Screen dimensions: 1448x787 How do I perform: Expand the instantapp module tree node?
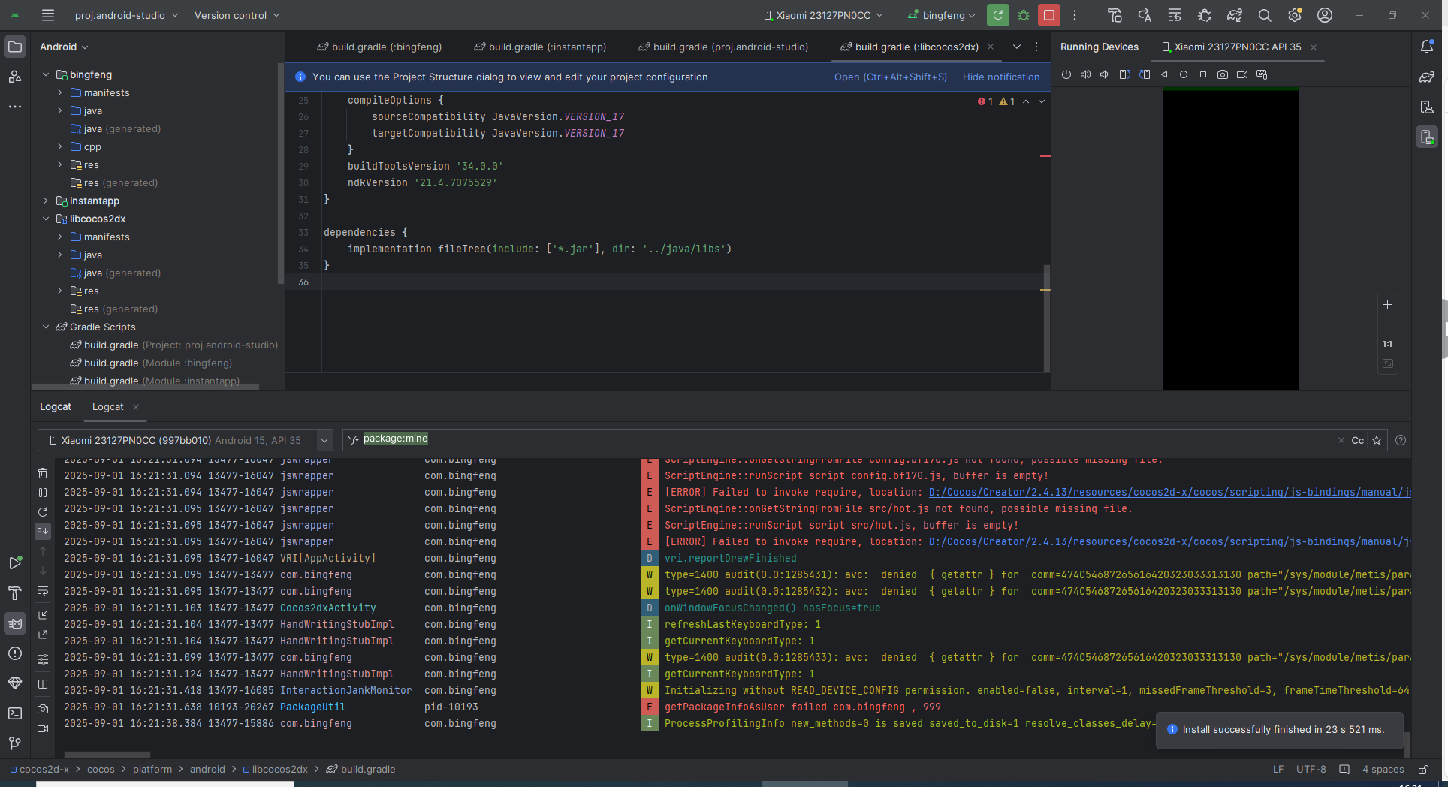coord(46,201)
